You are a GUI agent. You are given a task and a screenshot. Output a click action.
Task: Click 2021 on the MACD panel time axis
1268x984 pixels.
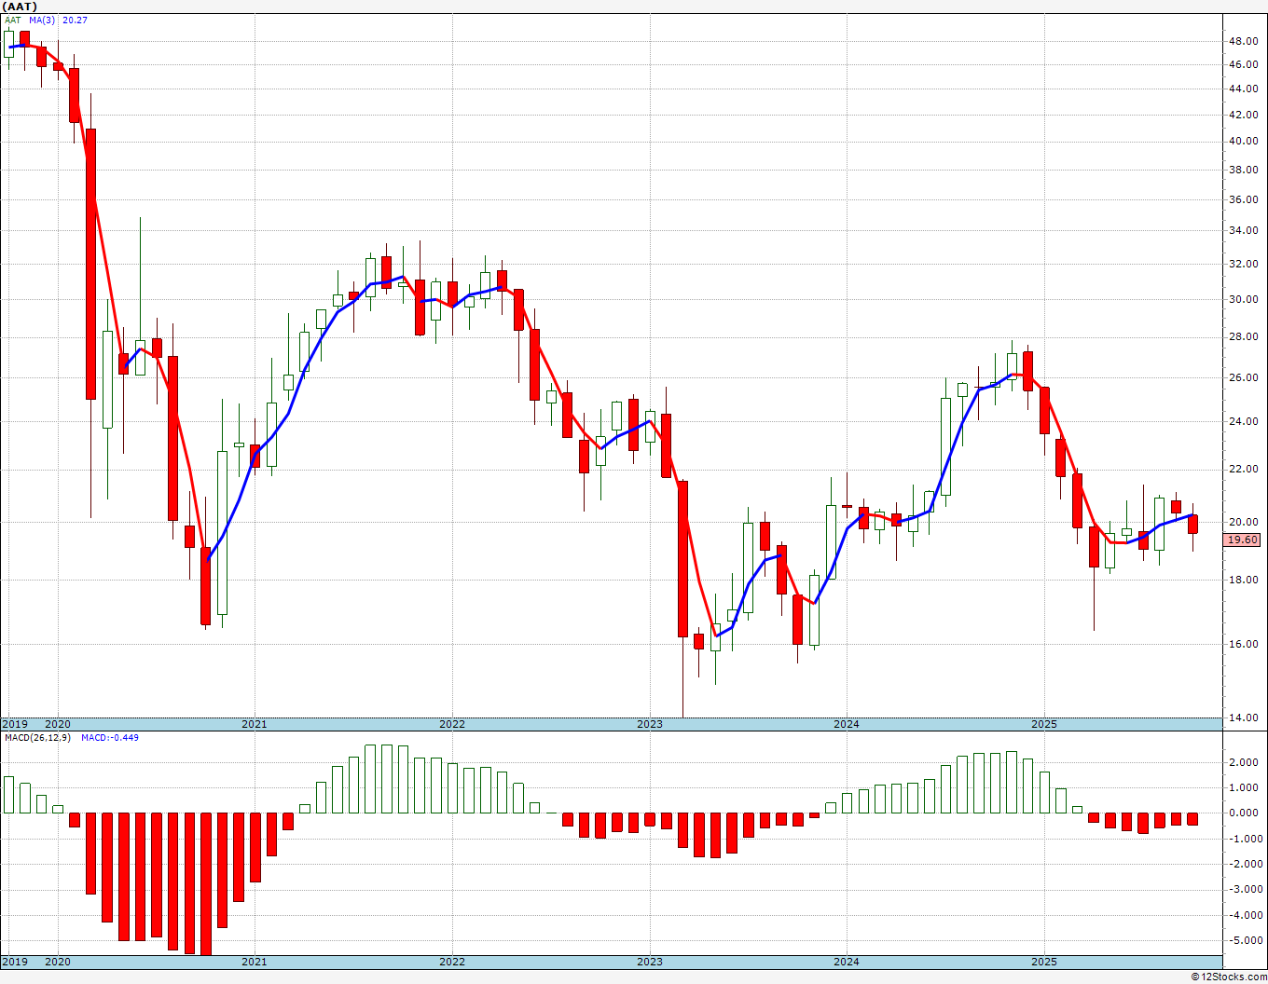click(x=255, y=962)
